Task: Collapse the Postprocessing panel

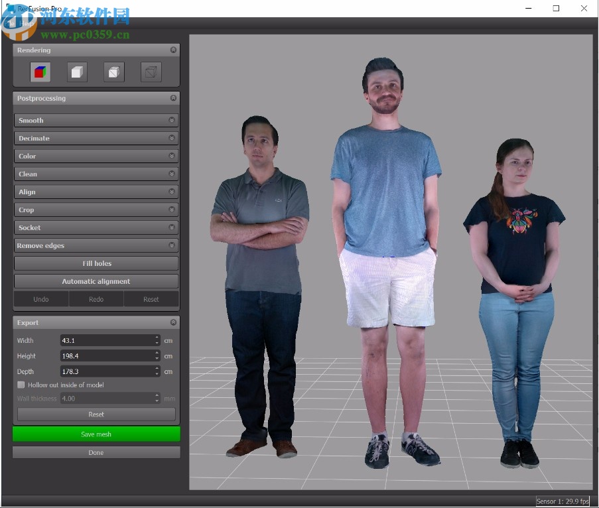Action: [173, 98]
